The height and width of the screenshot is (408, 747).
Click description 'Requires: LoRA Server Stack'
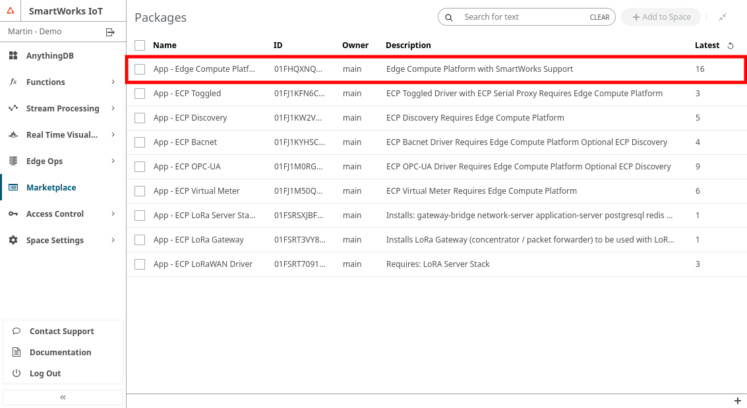point(437,264)
